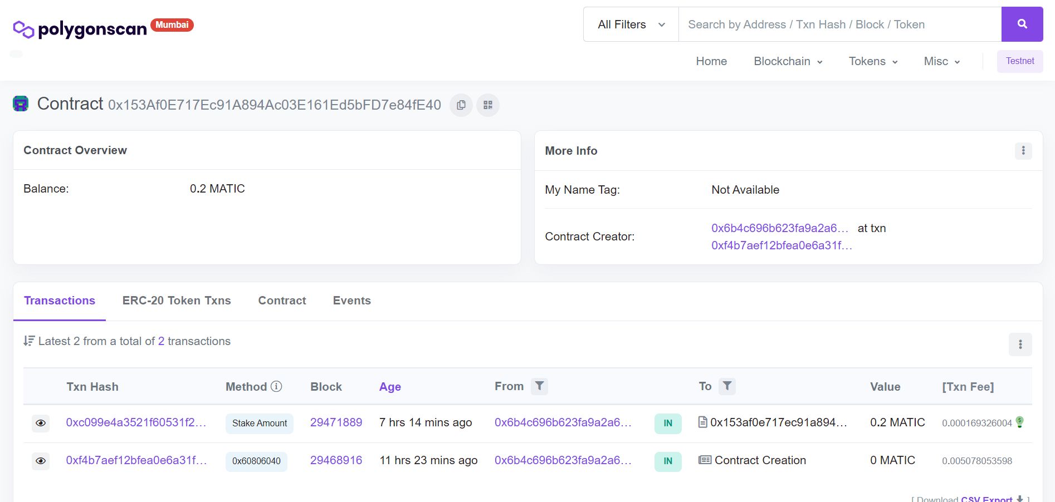Preview the Stake Amount transaction via eye icon
1055x502 pixels.
click(41, 423)
